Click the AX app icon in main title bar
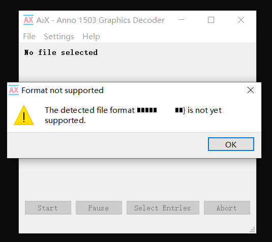Screen dimensions: 272x242 click(x=28, y=20)
